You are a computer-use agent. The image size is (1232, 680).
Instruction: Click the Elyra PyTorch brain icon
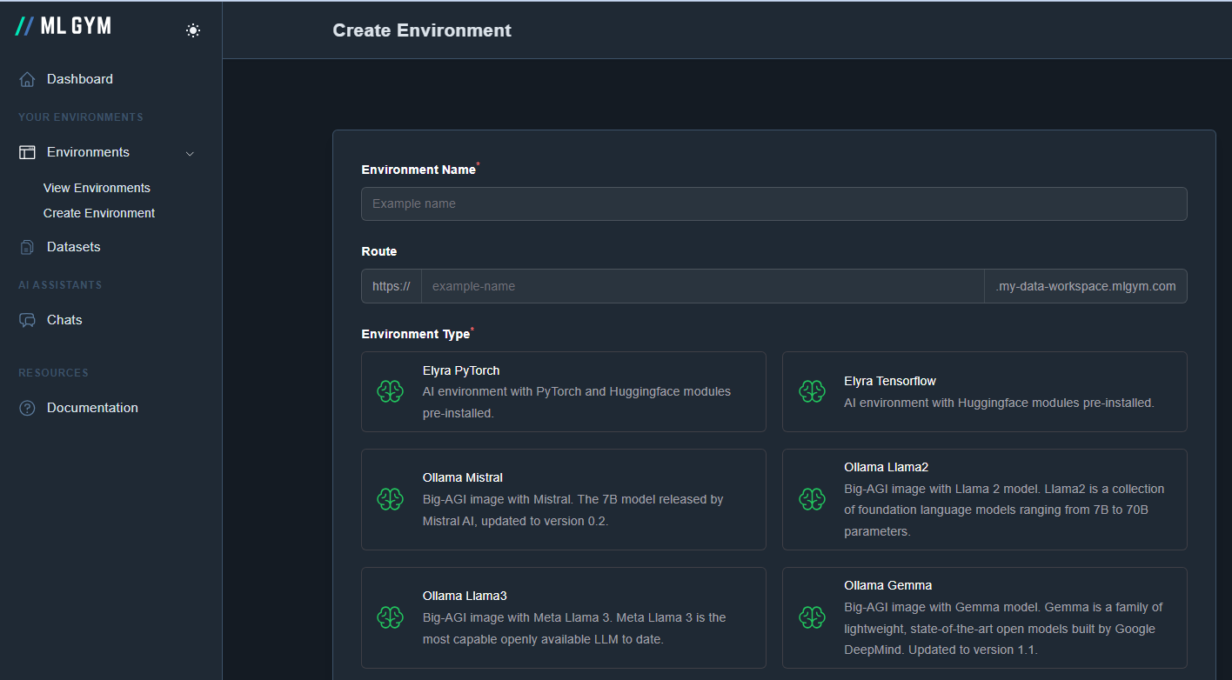pos(390,391)
